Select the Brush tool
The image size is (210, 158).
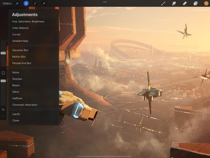(x=163, y=4)
